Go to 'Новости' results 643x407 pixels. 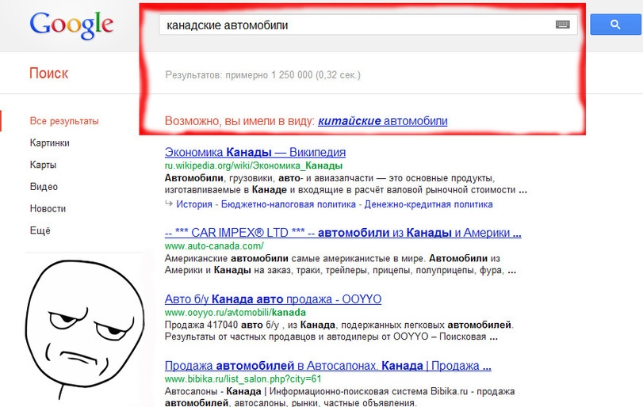(x=48, y=208)
